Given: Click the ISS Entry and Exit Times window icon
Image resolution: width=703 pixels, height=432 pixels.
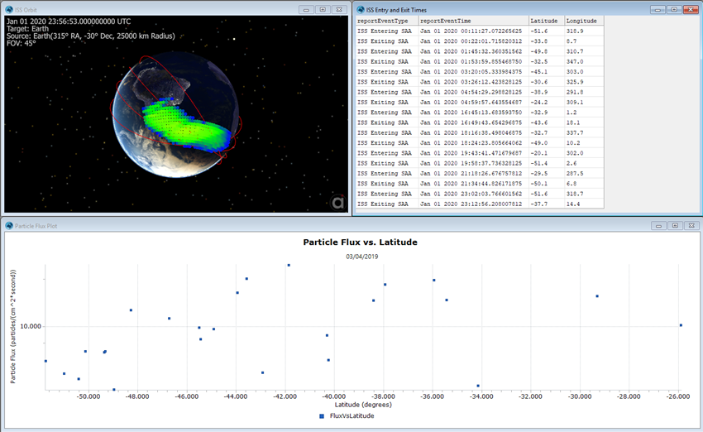Looking at the screenshot, I should pos(360,9).
